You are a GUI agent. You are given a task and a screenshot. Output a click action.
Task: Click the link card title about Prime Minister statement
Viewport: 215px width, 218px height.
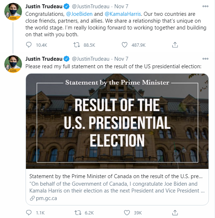point(116,176)
